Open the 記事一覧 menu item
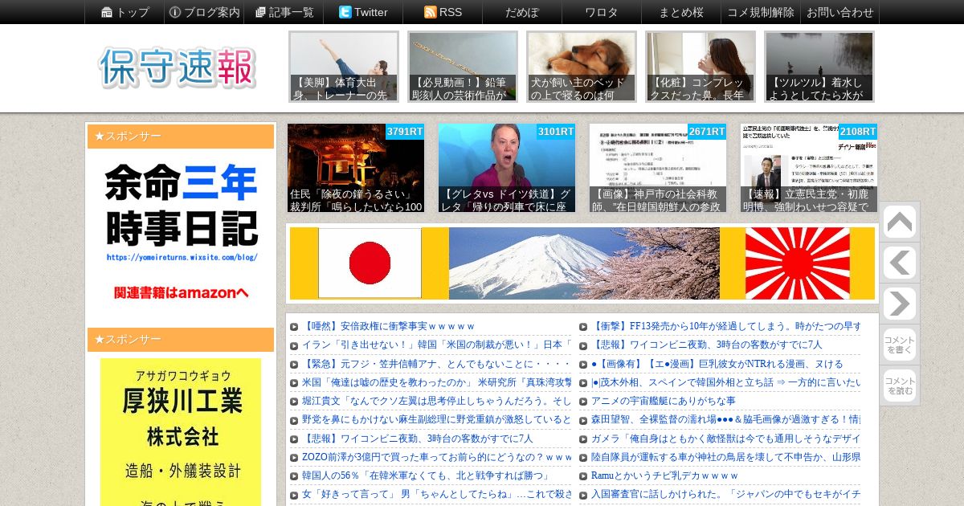The width and height of the screenshot is (964, 506). tap(284, 12)
